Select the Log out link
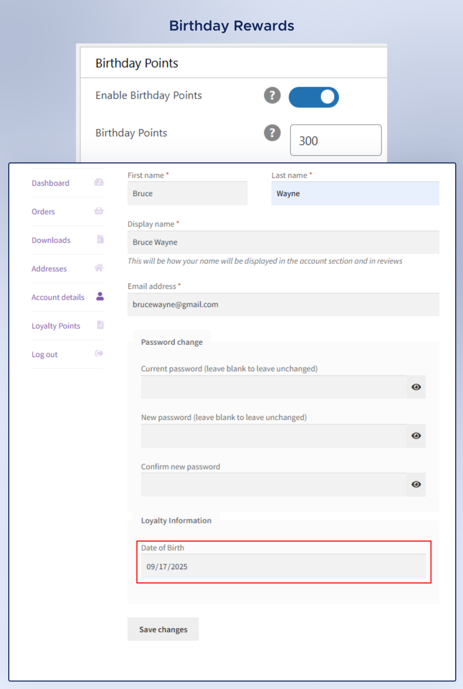Viewport: 463px width, 689px height. (x=44, y=354)
